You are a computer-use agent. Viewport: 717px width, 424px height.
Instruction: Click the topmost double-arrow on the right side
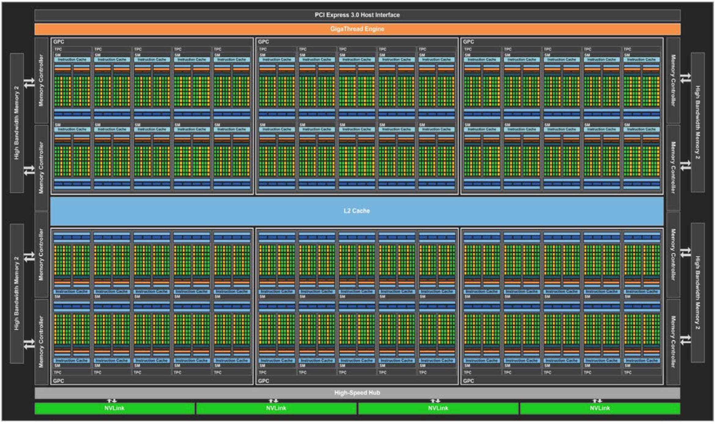point(685,78)
